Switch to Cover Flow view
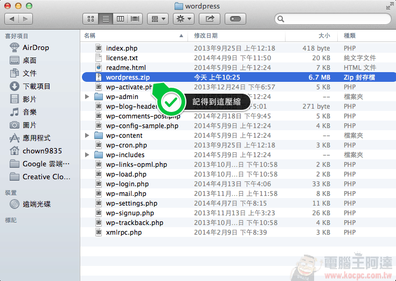The height and width of the screenshot is (281, 396). coord(135,19)
